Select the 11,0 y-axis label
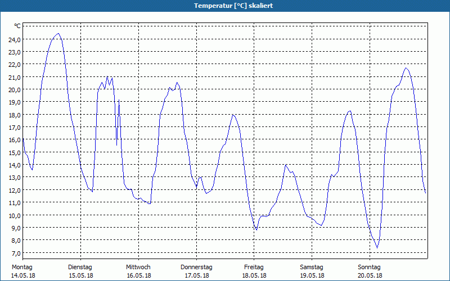 coord(15,203)
